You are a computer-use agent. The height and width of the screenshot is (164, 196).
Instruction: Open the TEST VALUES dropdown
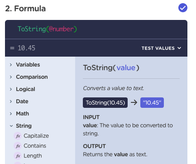tap(161, 48)
